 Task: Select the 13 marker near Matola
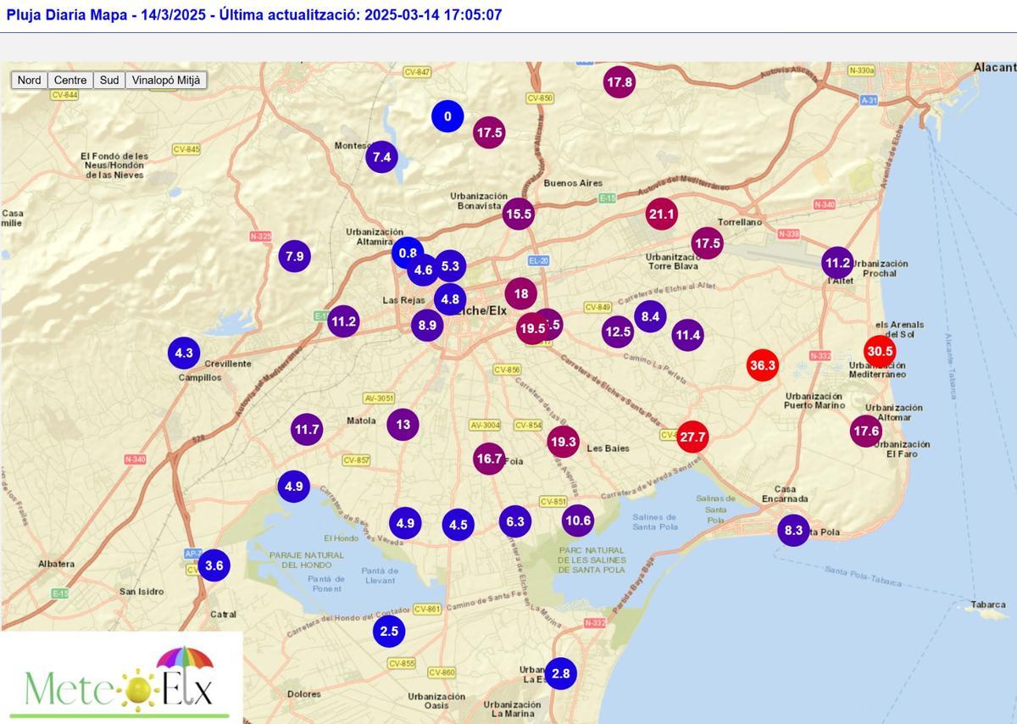[403, 425]
